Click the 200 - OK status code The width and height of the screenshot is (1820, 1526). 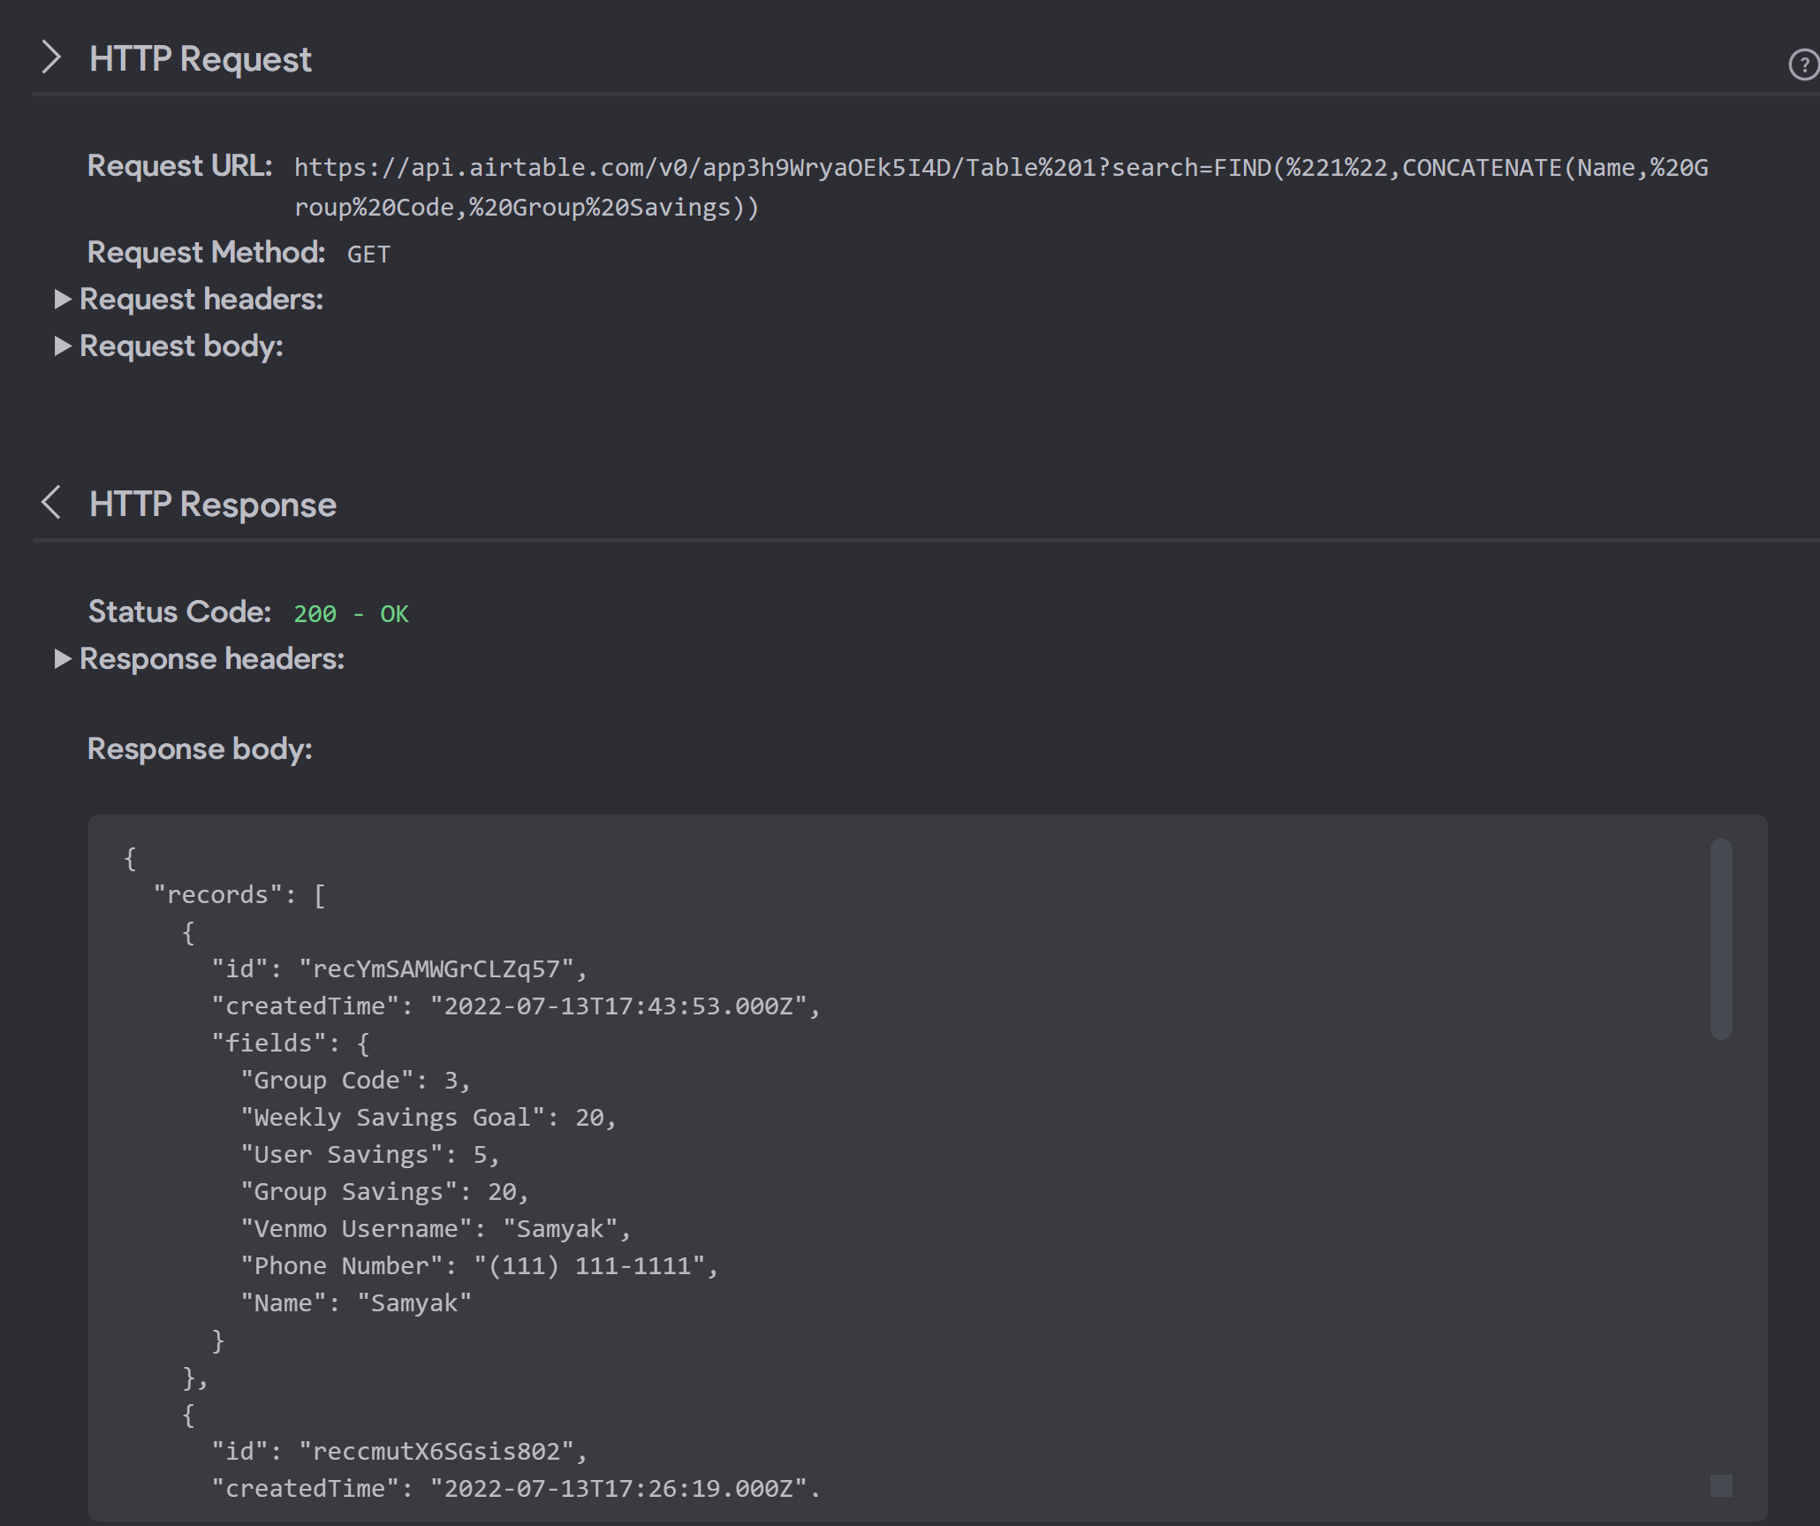(351, 614)
